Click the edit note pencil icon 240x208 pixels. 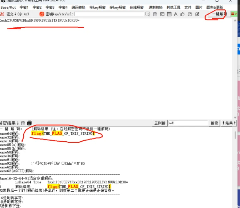tap(197, 14)
